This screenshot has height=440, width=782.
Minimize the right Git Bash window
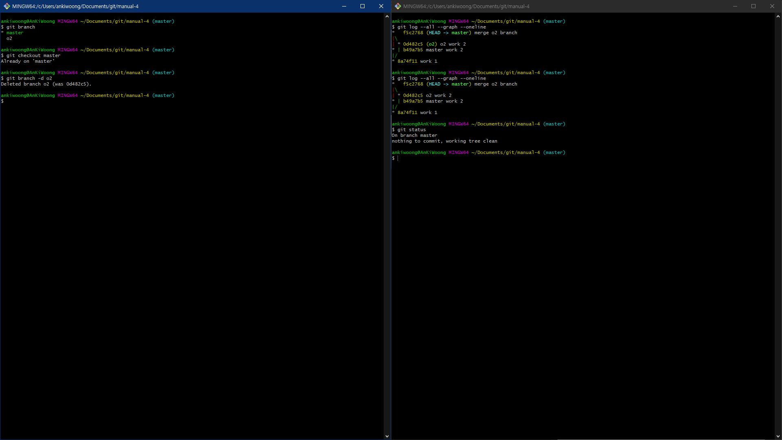pyautogui.click(x=735, y=6)
